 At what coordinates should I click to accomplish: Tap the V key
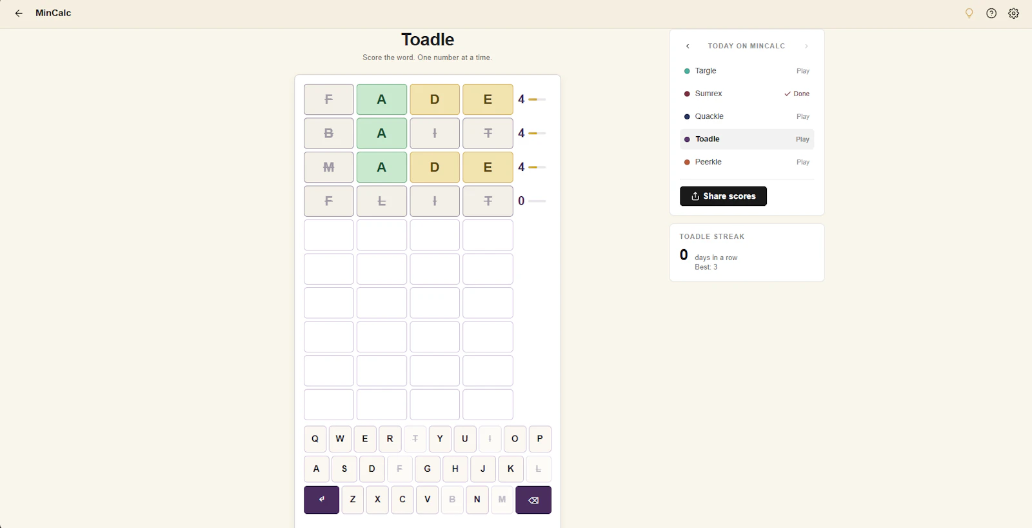[x=428, y=500]
